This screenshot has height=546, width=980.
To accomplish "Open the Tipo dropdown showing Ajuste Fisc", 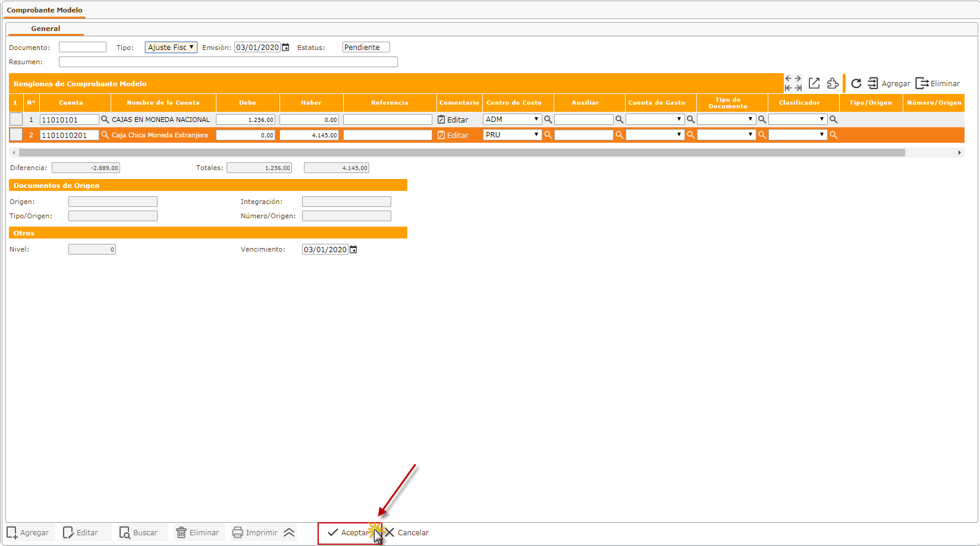I will pos(171,48).
